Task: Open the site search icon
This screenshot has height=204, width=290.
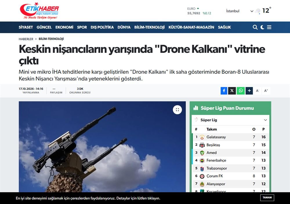Action: 255,27
